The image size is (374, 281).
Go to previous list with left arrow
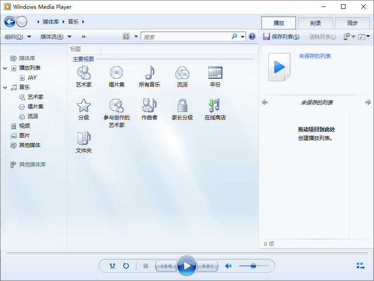pyautogui.click(x=264, y=102)
